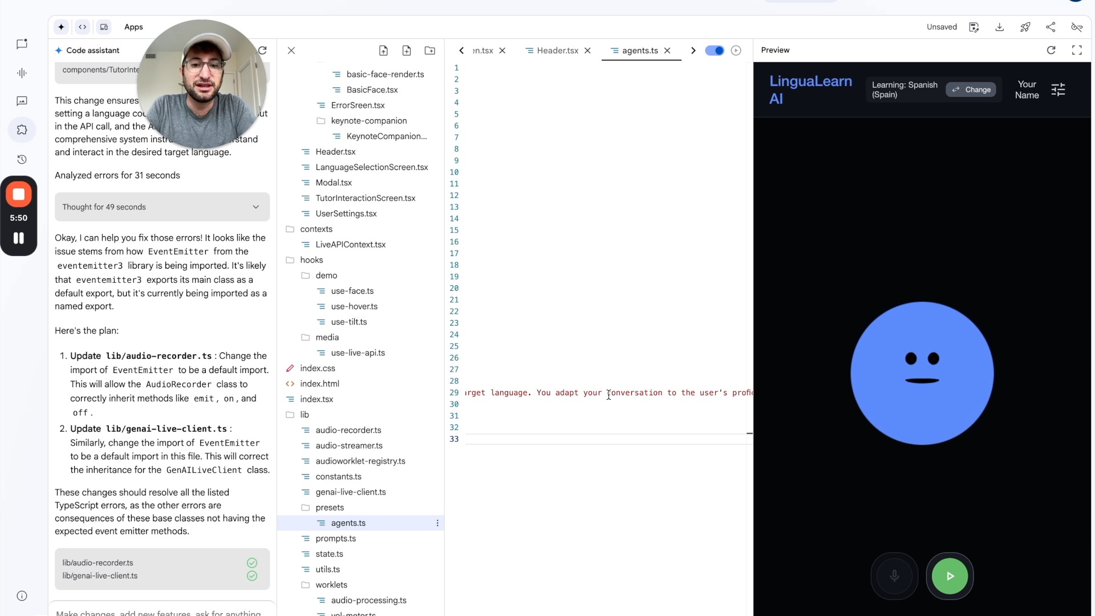The height and width of the screenshot is (616, 1095).
Task: Click the Change language button
Action: [x=971, y=90]
